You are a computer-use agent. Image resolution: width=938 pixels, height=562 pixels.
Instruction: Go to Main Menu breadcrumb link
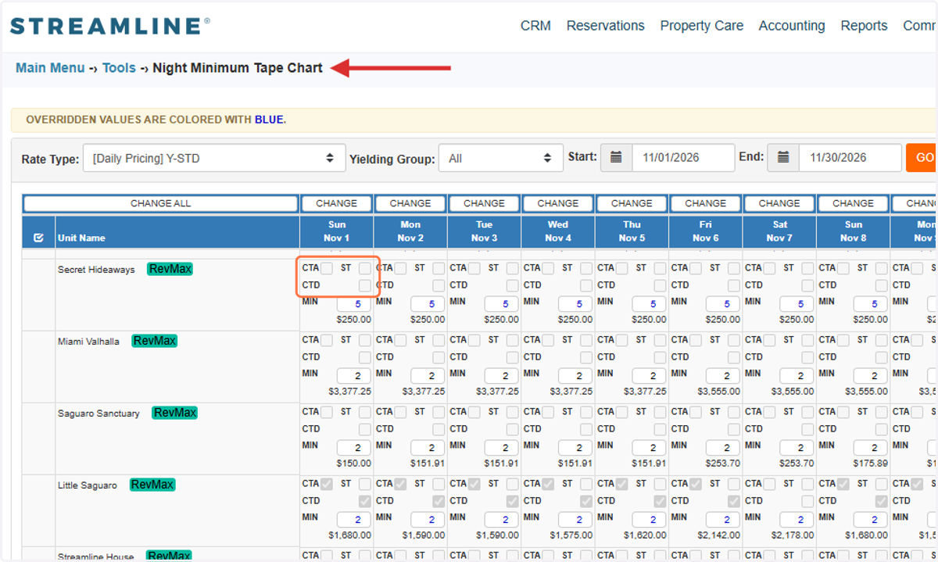[x=50, y=68]
